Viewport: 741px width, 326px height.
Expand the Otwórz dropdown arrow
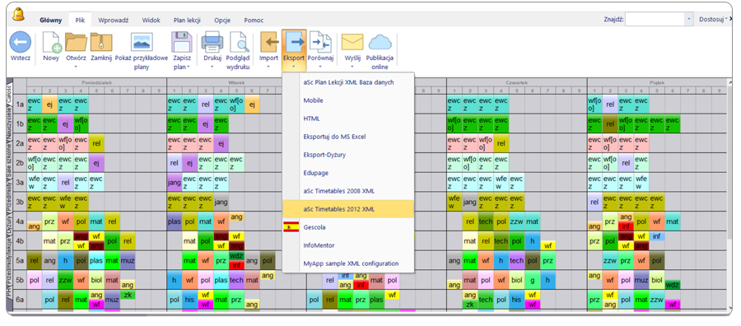(76, 67)
